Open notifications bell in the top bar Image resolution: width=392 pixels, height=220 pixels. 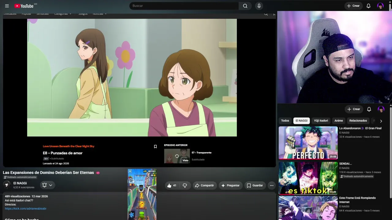click(368, 6)
